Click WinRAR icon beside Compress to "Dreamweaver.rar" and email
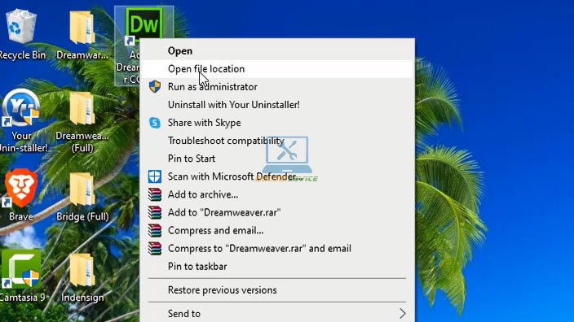The width and height of the screenshot is (574, 322). pos(155,248)
